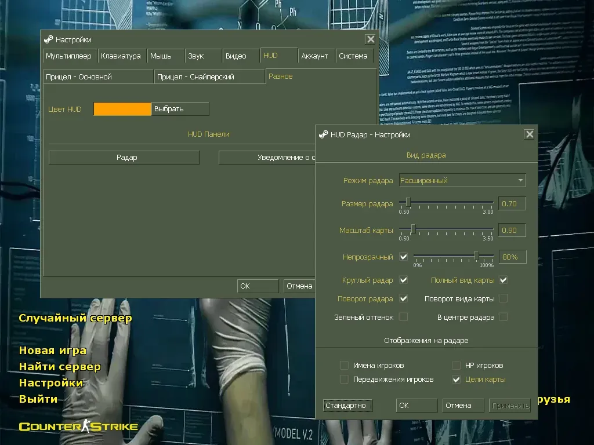The width and height of the screenshot is (594, 445).
Task: Click the Размер радара slider handle
Action: 408,202
